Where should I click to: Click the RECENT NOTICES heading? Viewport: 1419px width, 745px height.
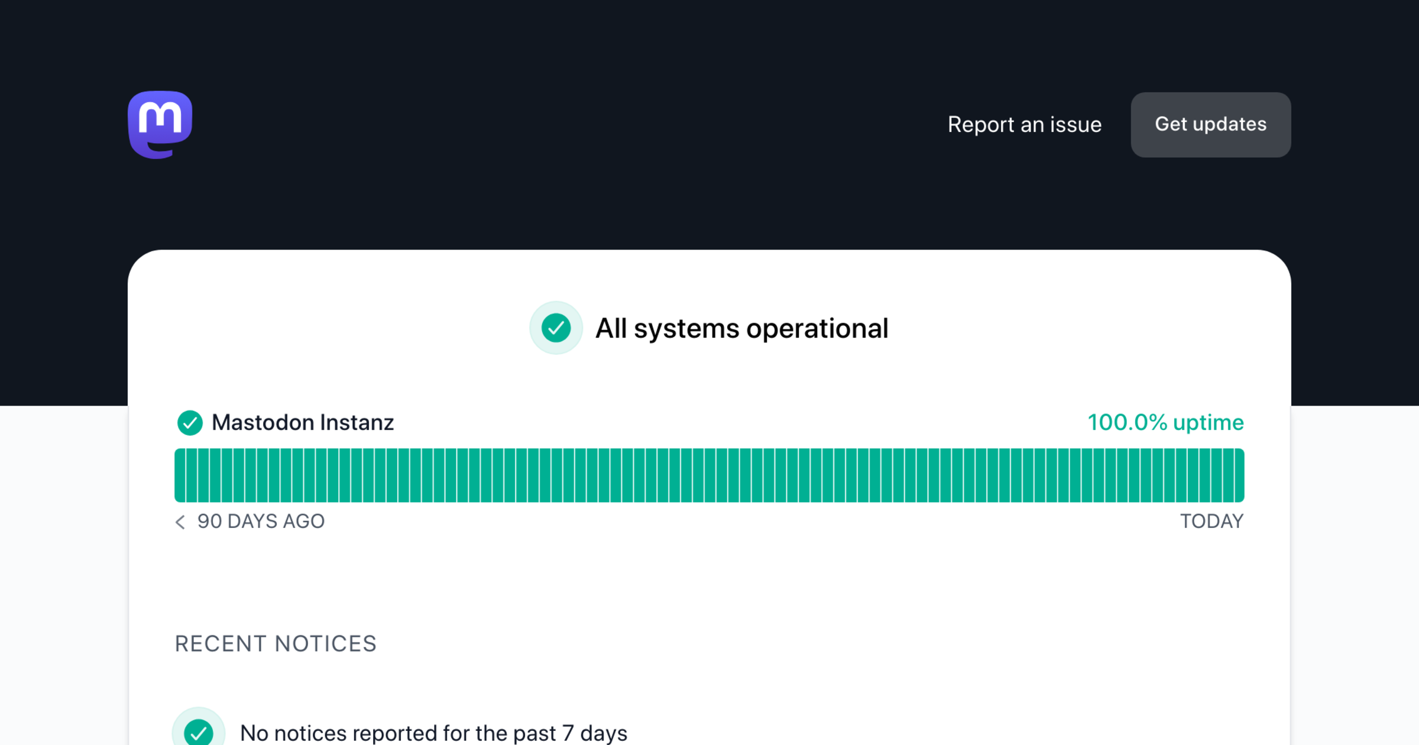[x=276, y=643]
